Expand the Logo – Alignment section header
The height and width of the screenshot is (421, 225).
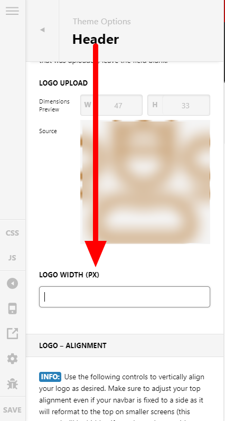tap(125, 345)
